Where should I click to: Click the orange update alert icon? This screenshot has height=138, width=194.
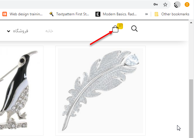click(187, 5)
